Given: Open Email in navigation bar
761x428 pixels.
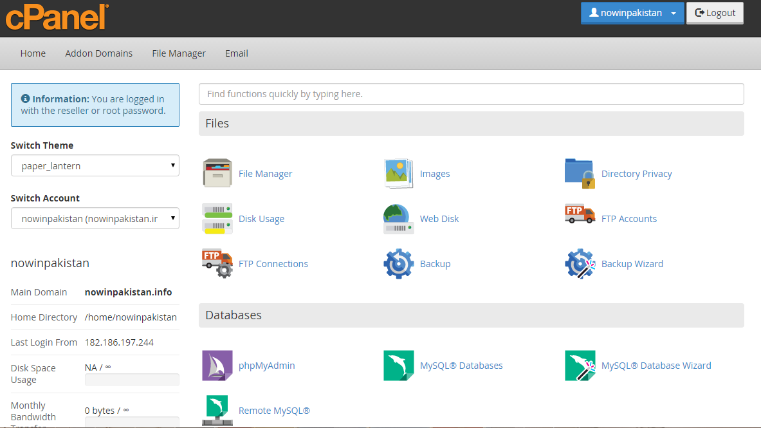Looking at the screenshot, I should coord(236,53).
